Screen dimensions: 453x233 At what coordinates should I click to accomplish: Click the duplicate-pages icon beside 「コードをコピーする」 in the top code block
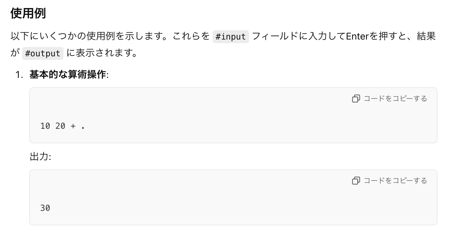click(x=356, y=99)
